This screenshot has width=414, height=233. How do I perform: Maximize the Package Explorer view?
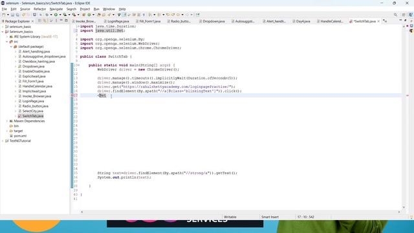pos(66,21)
